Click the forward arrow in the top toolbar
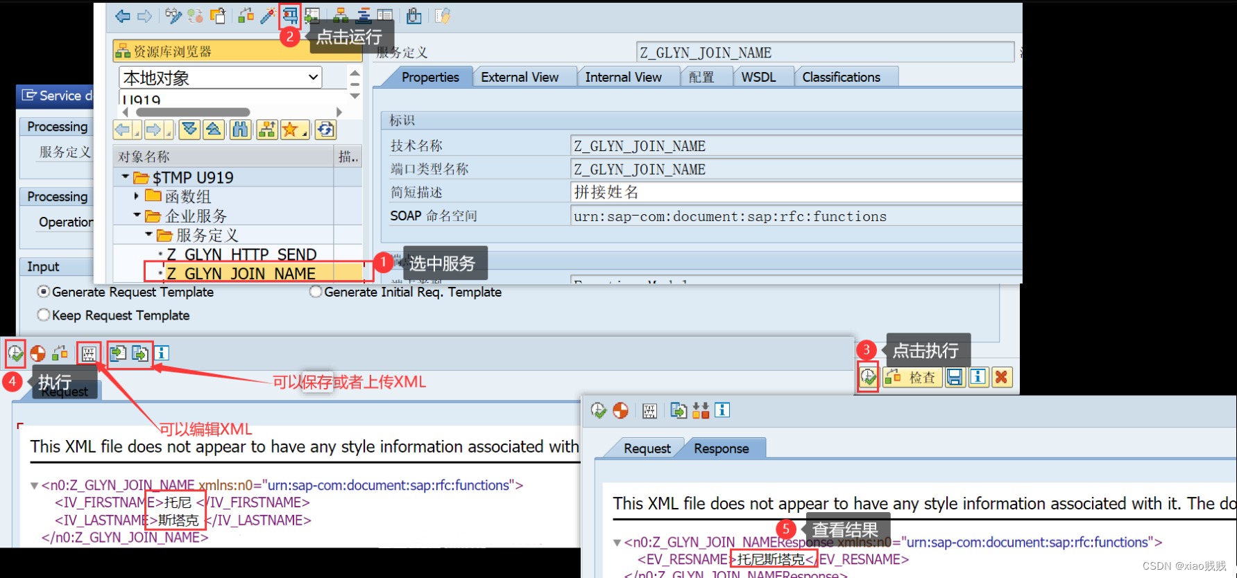Viewport: 1237px width, 578px height. (144, 16)
